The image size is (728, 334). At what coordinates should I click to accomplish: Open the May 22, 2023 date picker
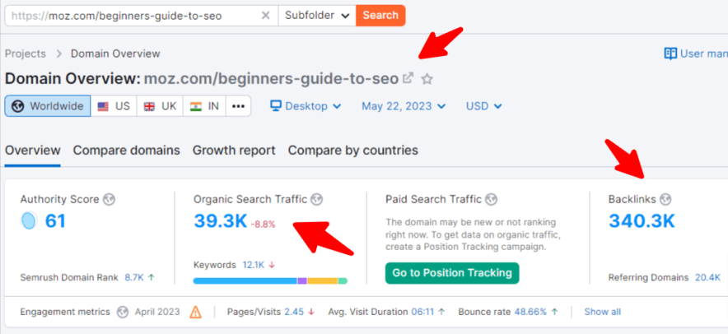(x=404, y=106)
